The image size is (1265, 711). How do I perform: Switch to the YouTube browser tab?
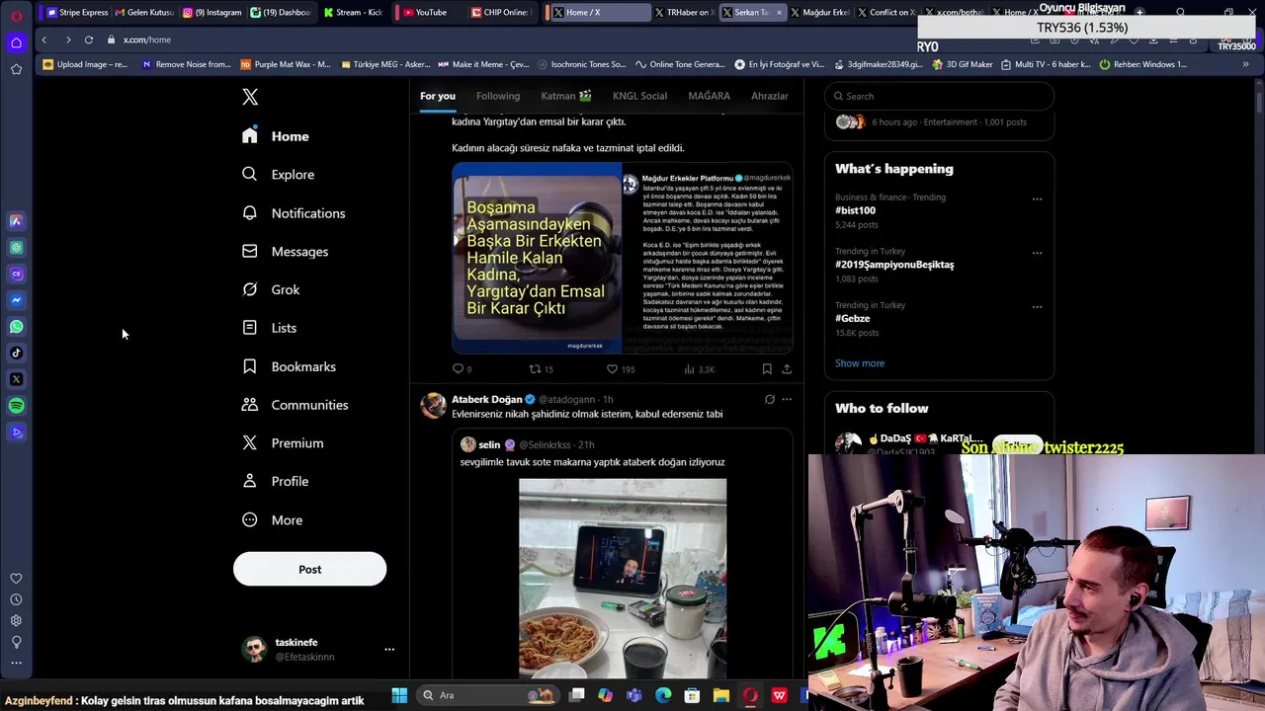(x=425, y=12)
